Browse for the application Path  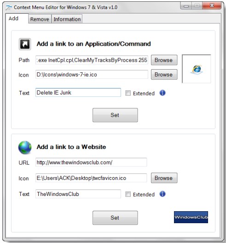pyautogui.click(x=164, y=60)
